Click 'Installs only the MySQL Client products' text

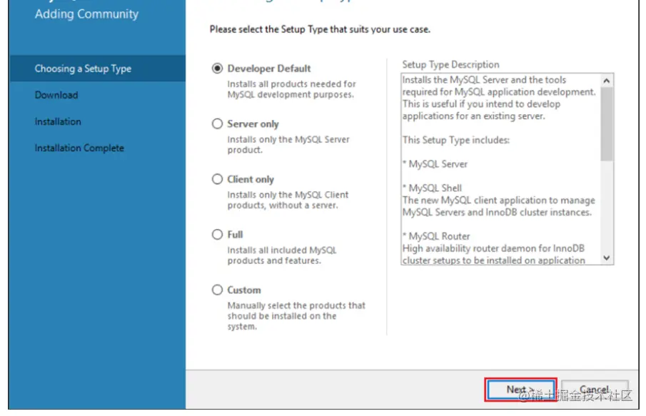pos(288,200)
